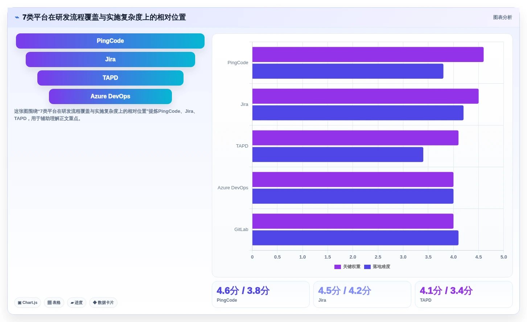Screen dimensions: 527x322
Task: Click the TAPD y-axis label
Action: tap(242, 146)
